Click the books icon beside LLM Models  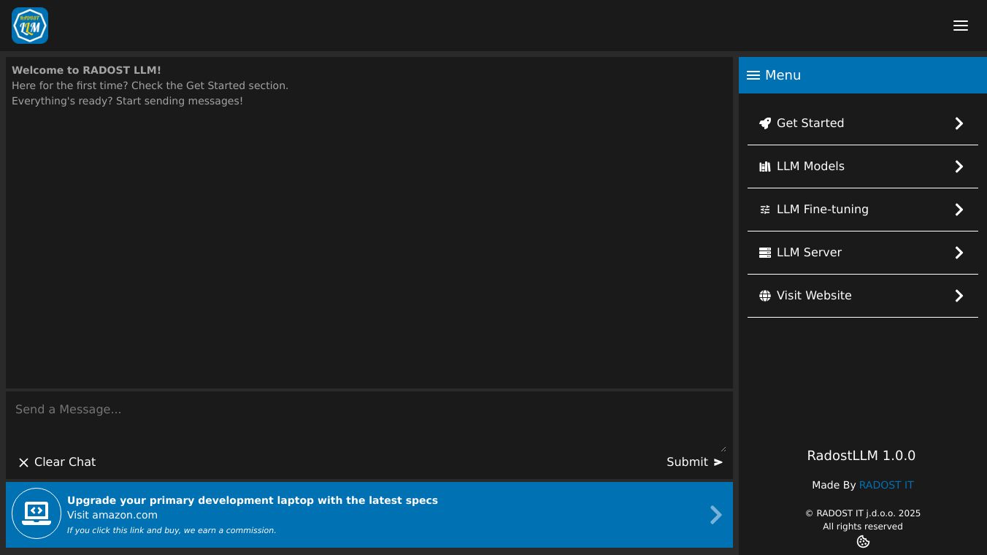765,166
